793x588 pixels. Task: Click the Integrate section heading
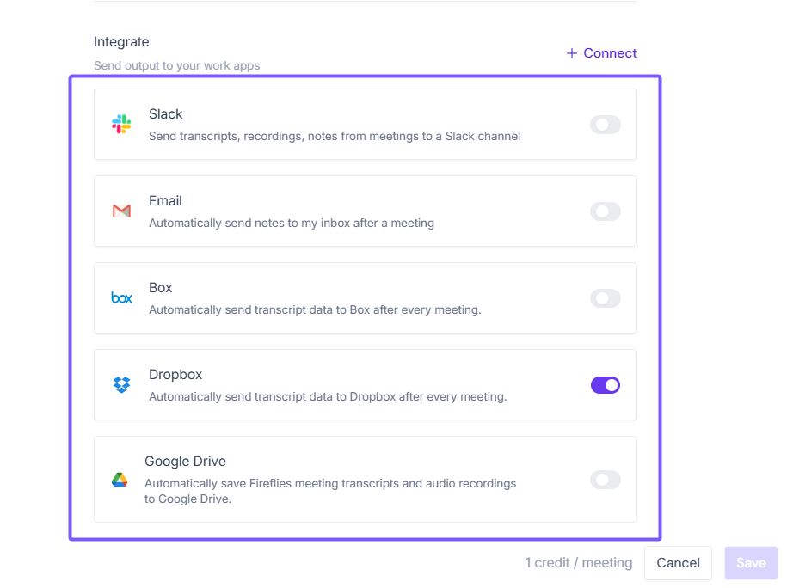[121, 41]
